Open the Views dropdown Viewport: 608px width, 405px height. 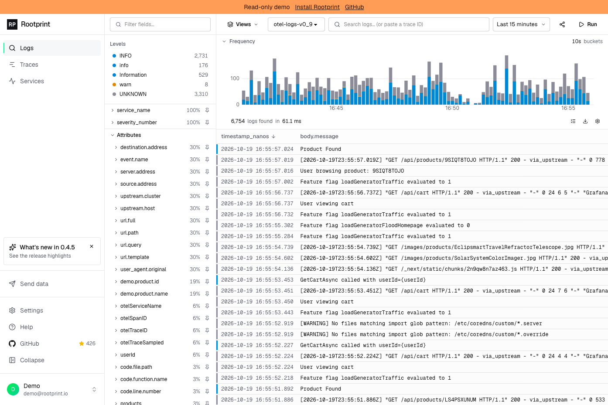pyautogui.click(x=243, y=24)
